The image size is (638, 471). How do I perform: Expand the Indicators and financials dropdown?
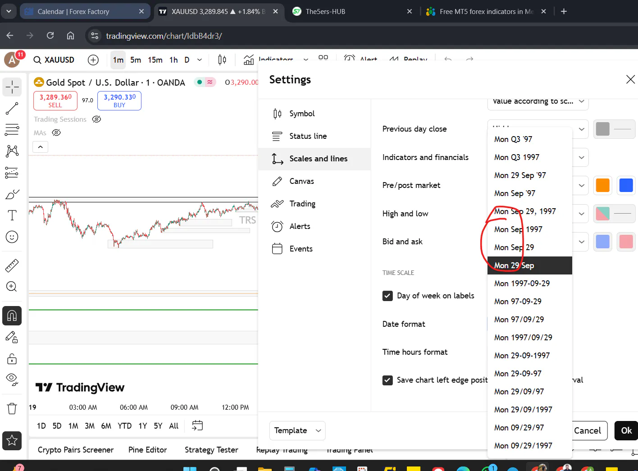(582, 157)
